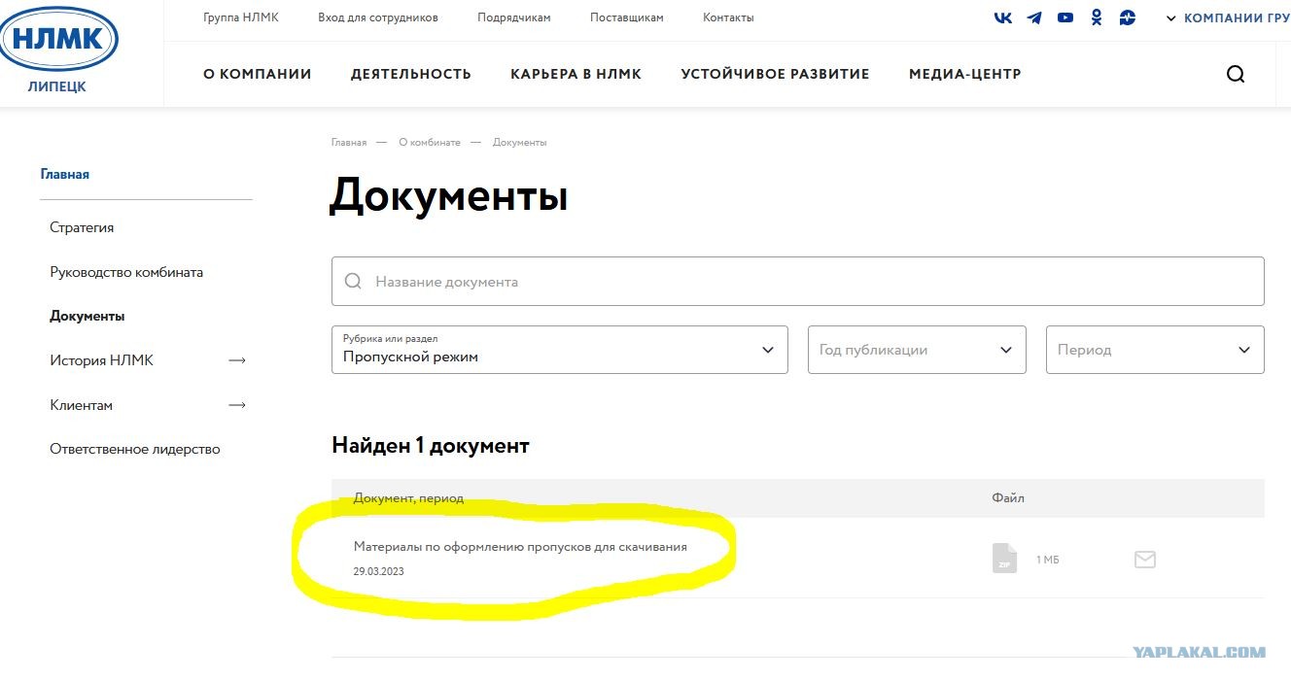
Task: Open the Поставщикам link
Action: tap(627, 17)
